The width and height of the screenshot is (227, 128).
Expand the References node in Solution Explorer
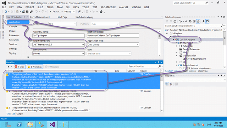coord(176,46)
